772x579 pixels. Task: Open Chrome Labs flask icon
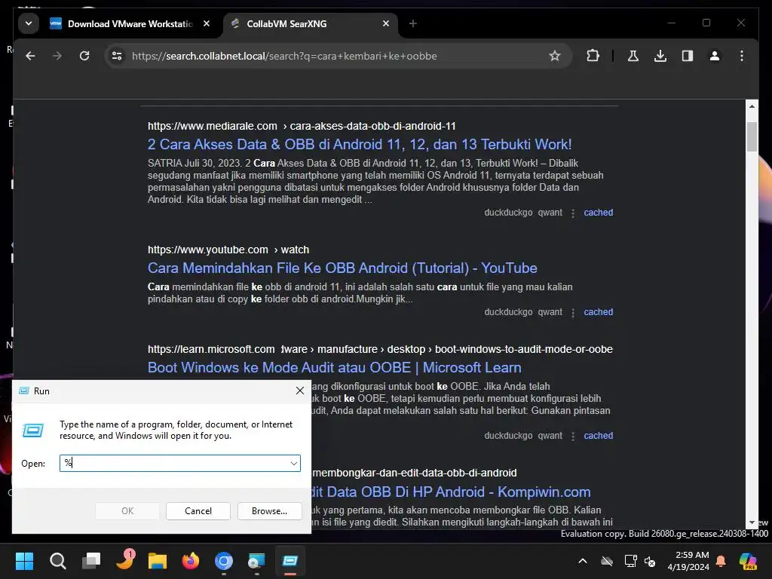pyautogui.click(x=633, y=56)
